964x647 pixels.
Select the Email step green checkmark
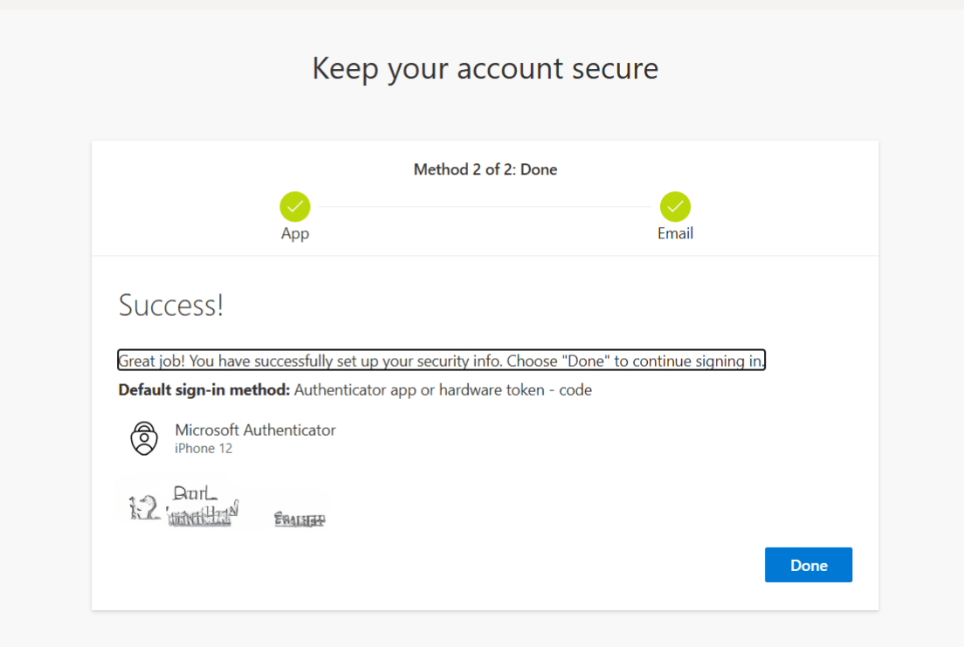tap(675, 207)
